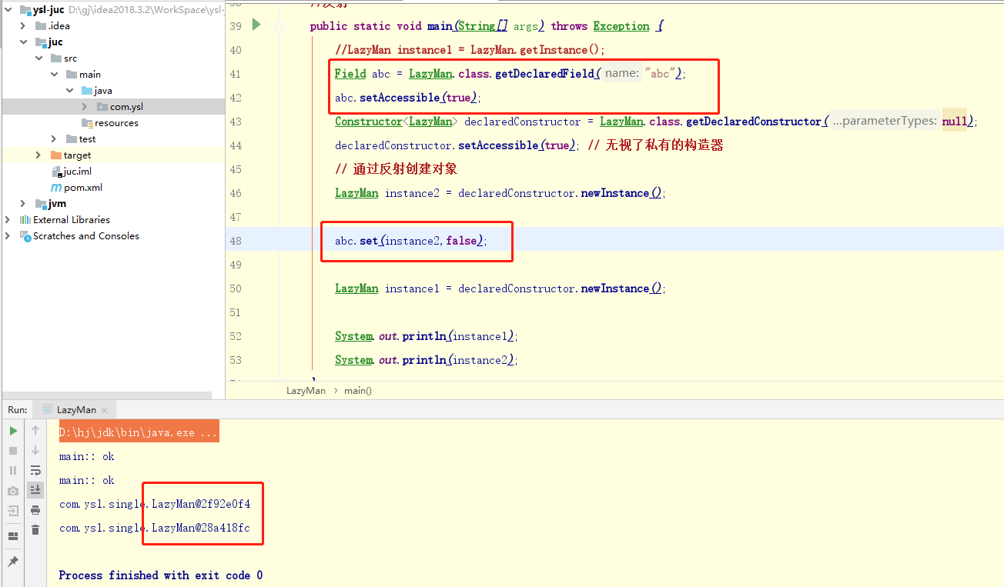1004x587 pixels.
Task: Click null parameter on line 43
Action: [x=954, y=122]
